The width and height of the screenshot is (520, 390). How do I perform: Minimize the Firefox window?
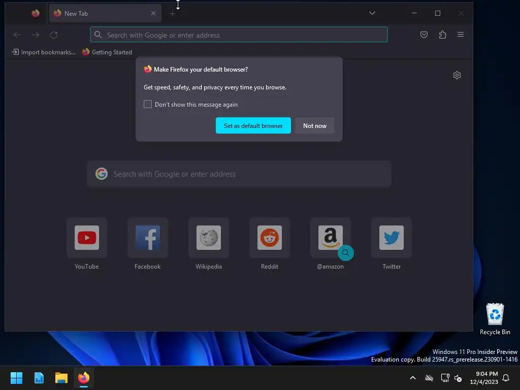pos(414,13)
